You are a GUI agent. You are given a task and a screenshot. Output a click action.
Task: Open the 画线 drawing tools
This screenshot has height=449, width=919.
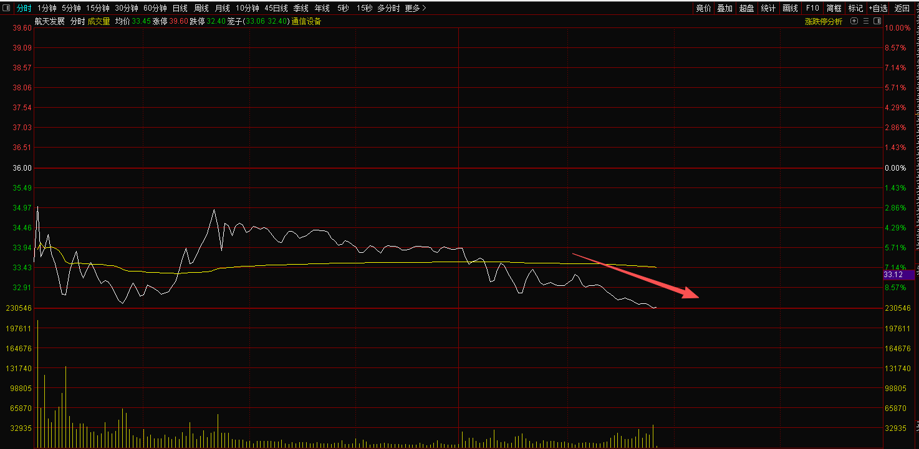coord(790,8)
